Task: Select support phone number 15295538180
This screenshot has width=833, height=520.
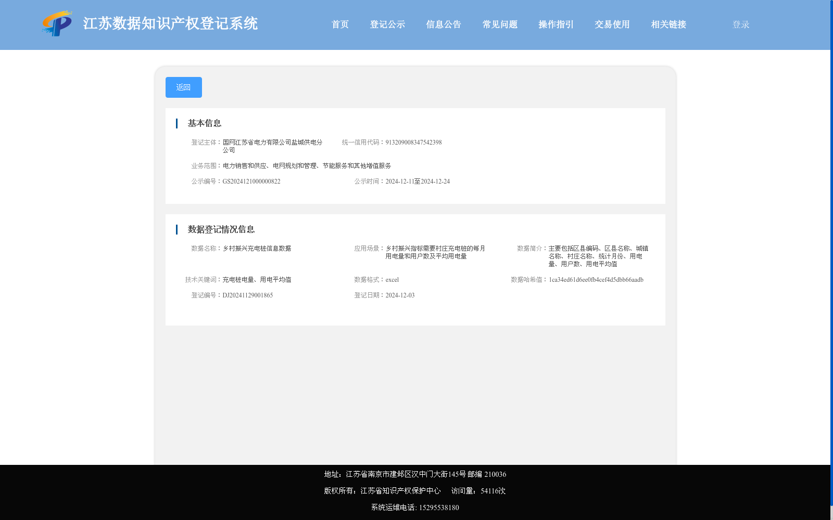Action: pyautogui.click(x=439, y=508)
